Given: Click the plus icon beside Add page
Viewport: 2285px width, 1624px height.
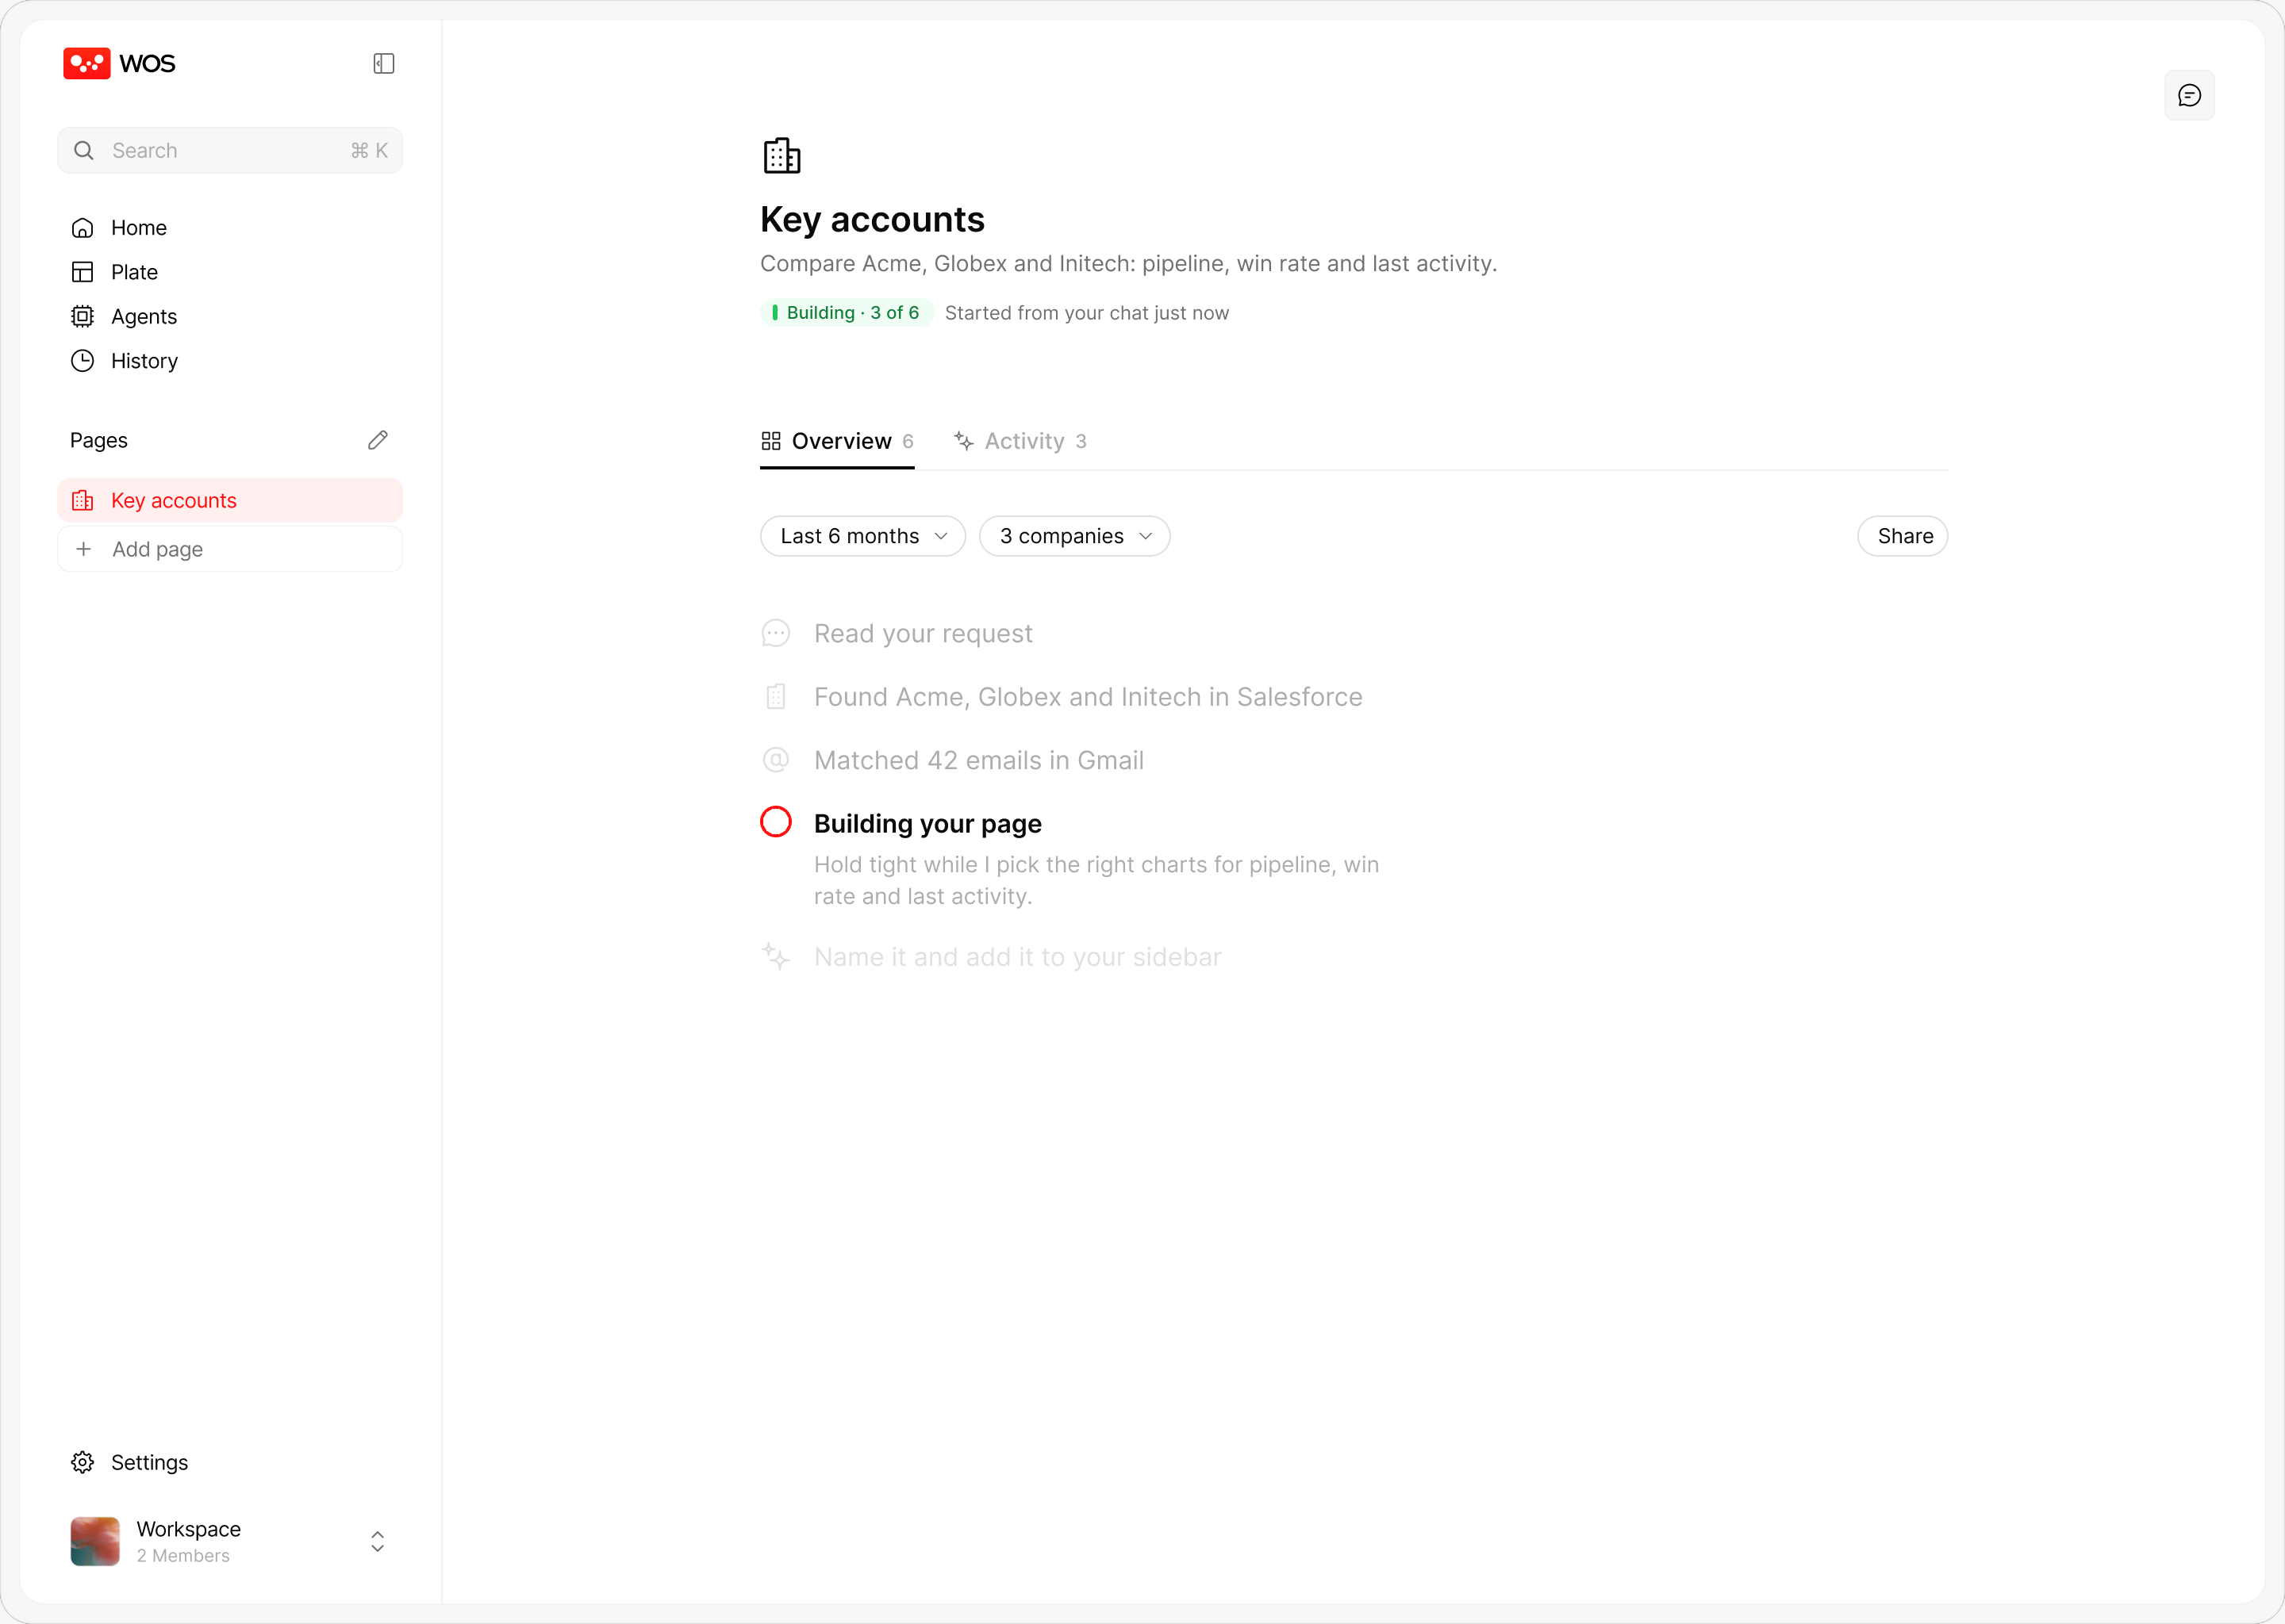Looking at the screenshot, I should (84, 549).
